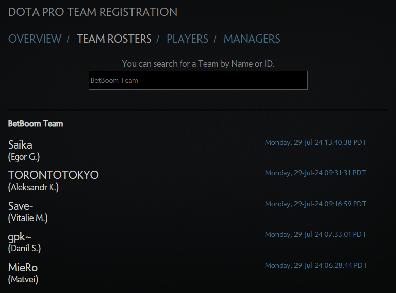Choose player MieRo from the roster
The width and height of the screenshot is (396, 293).
click(x=23, y=268)
